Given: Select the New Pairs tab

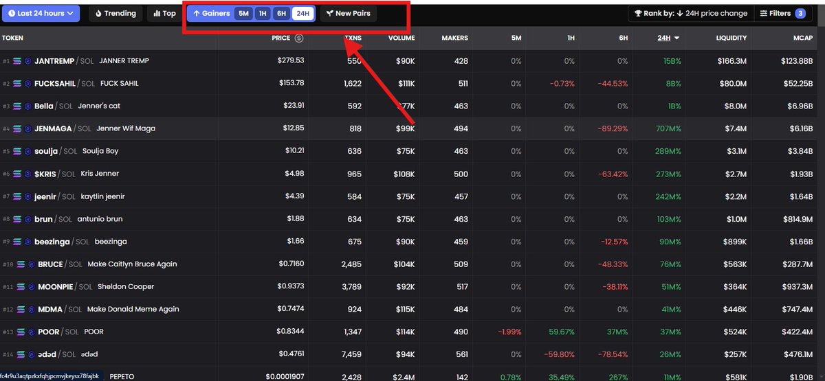Looking at the screenshot, I should [x=348, y=13].
